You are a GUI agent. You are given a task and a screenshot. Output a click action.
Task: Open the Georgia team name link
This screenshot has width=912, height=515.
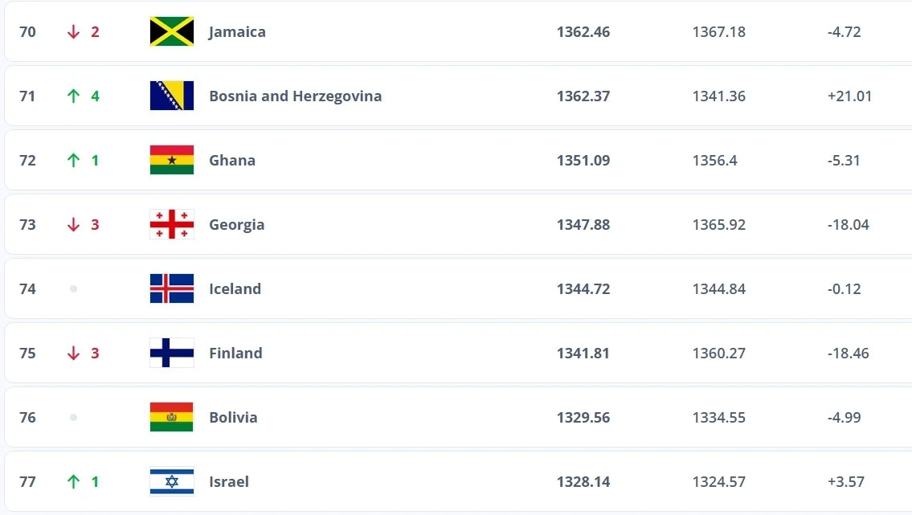[x=236, y=225]
